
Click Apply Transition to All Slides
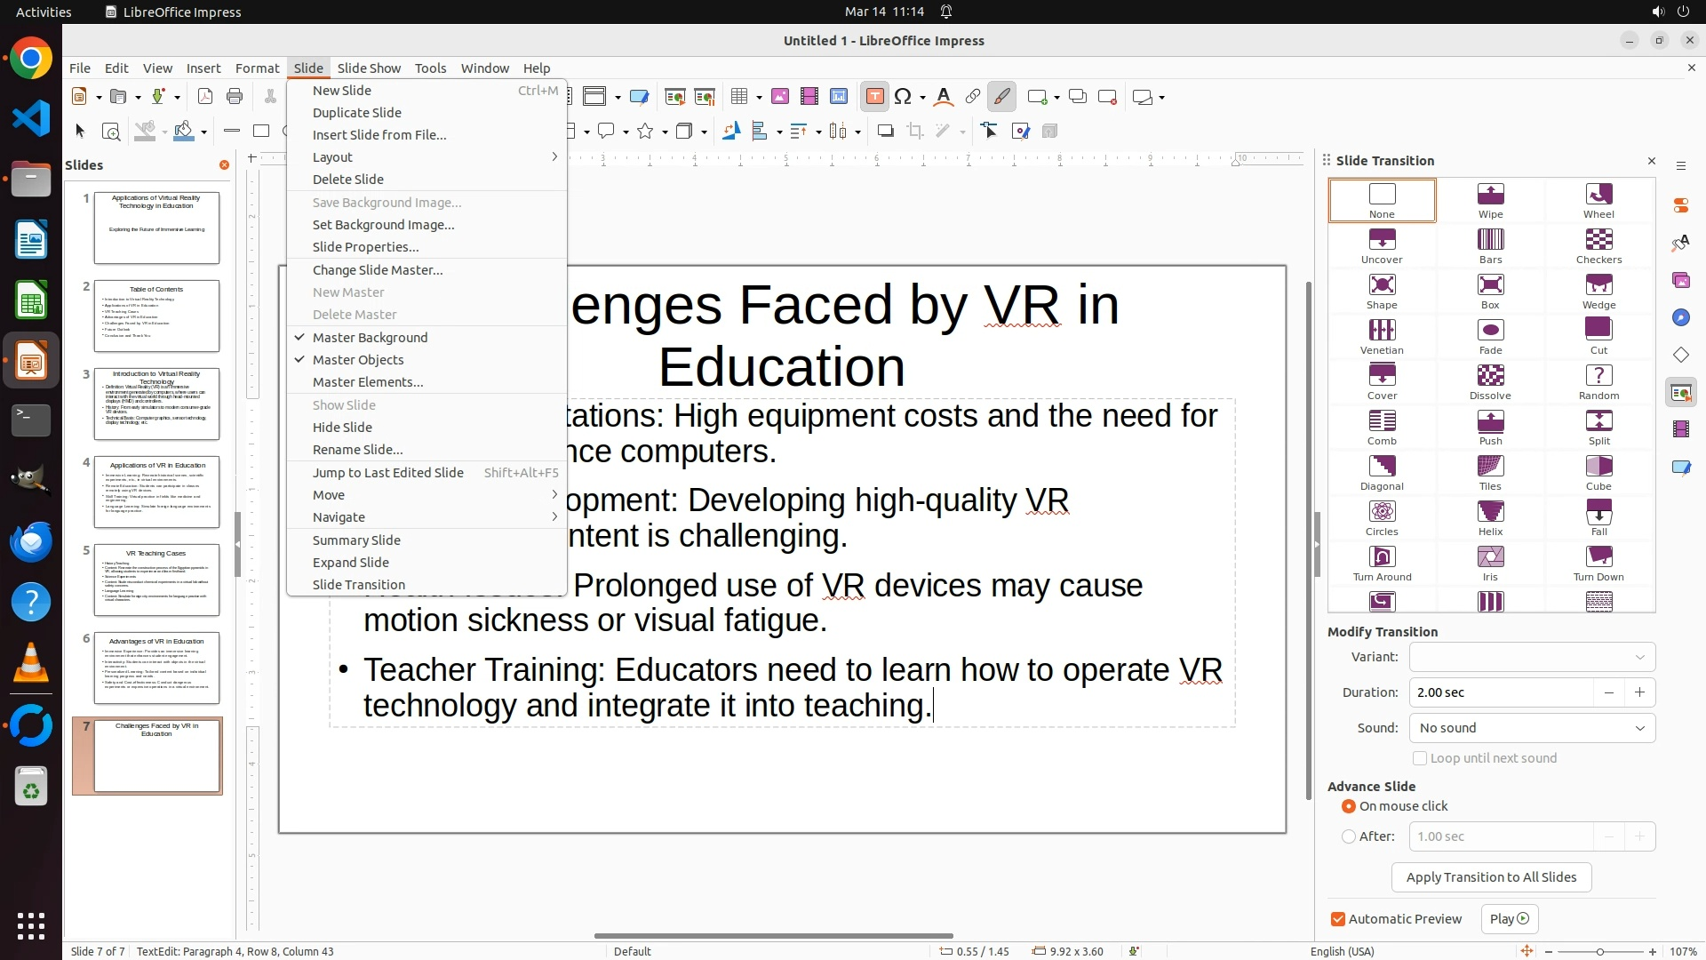coord(1491,877)
